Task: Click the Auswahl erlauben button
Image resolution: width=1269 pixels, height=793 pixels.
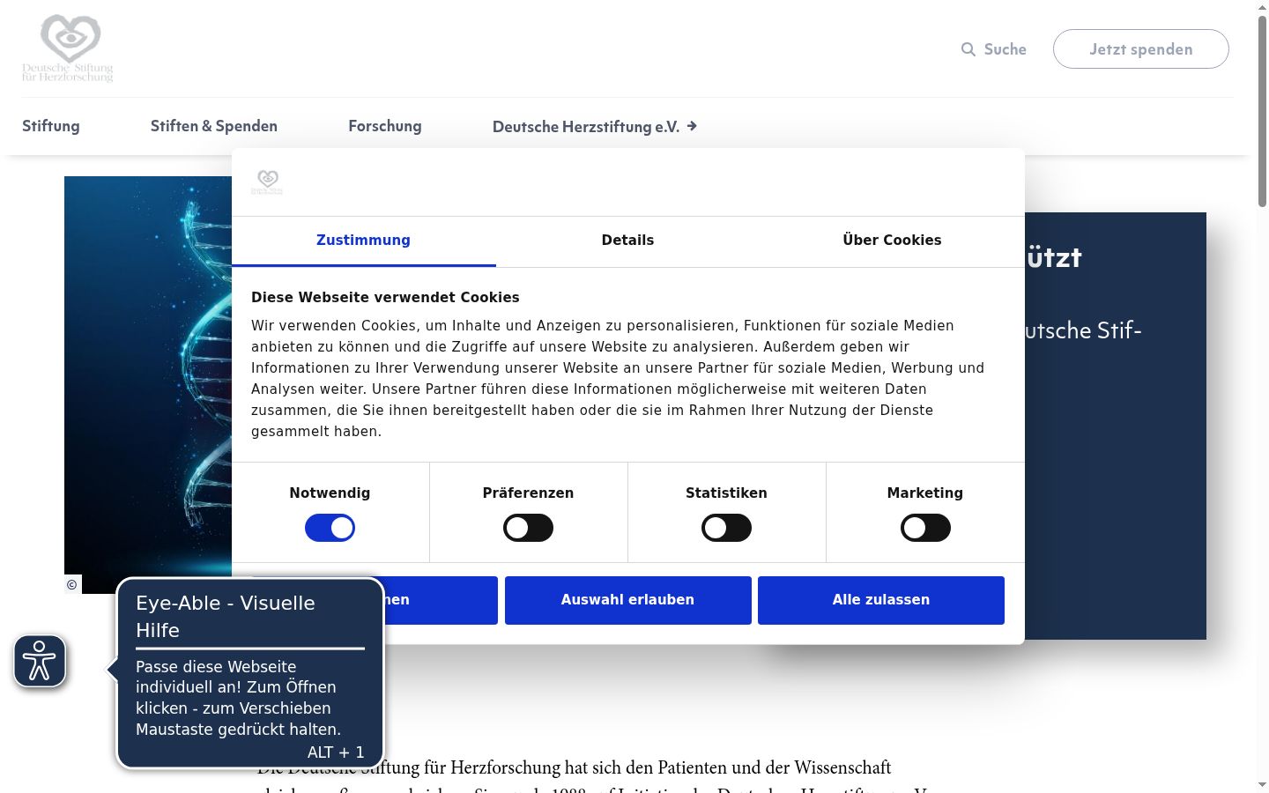Action: coord(628,600)
